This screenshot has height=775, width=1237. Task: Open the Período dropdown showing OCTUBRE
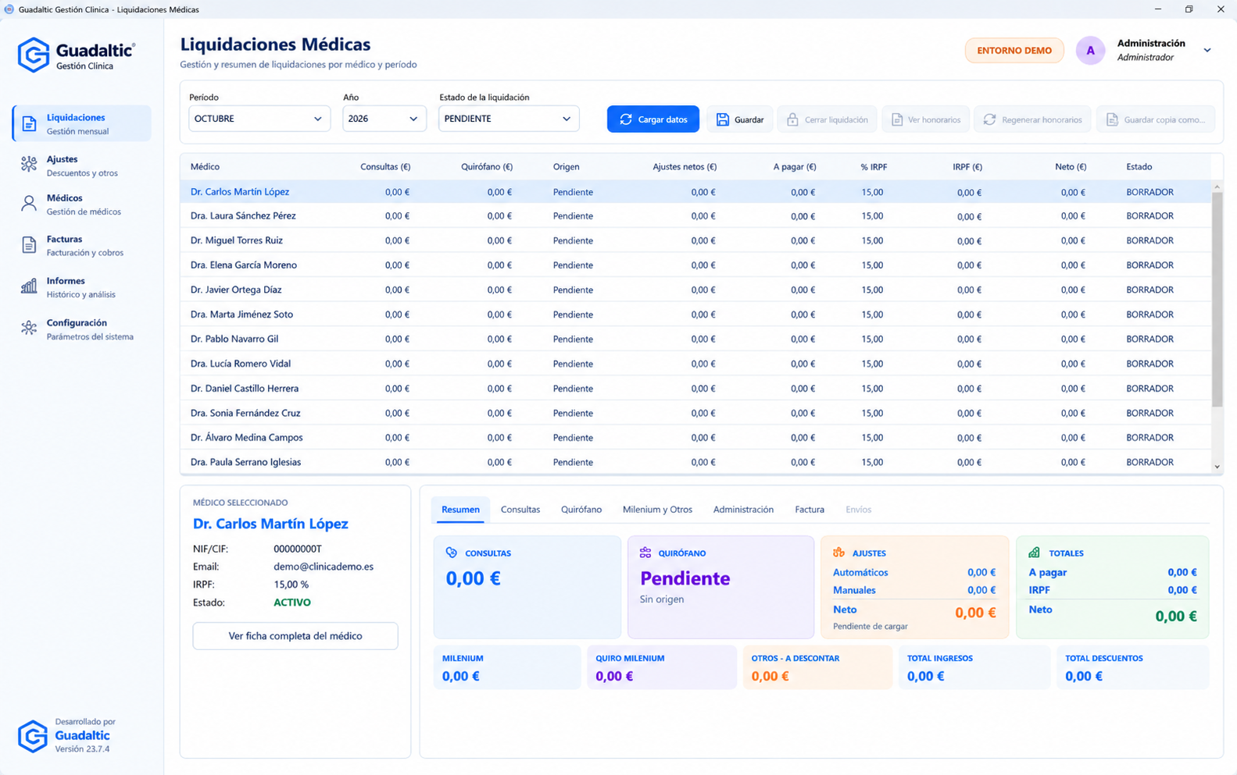[x=259, y=119]
